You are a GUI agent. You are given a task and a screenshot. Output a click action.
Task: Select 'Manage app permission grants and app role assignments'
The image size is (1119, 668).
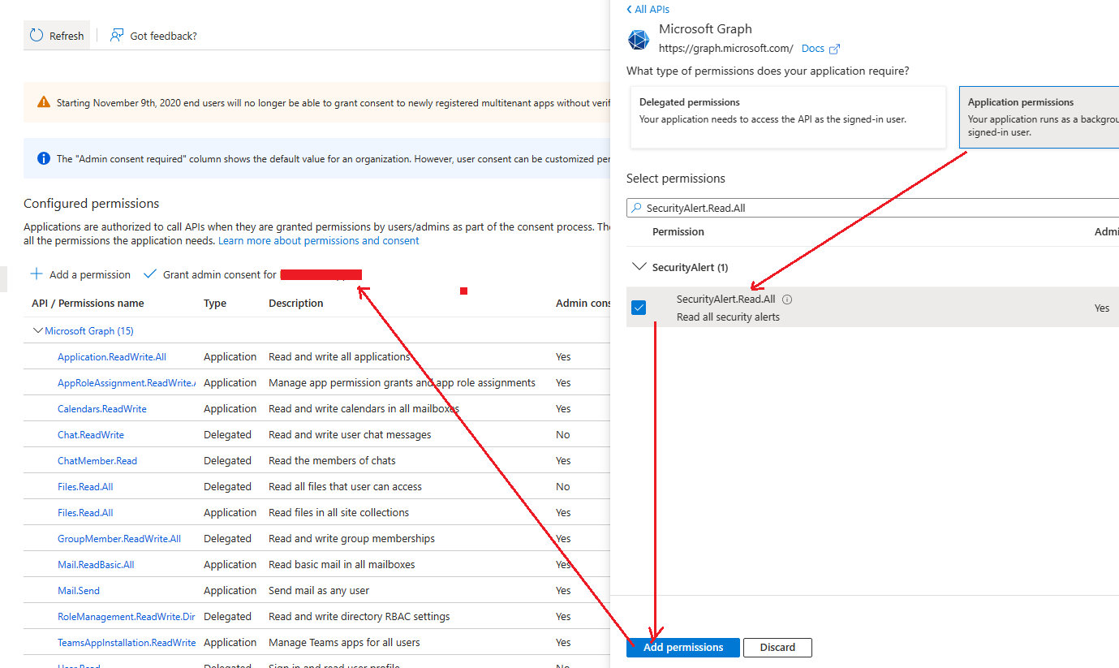pyautogui.click(x=402, y=383)
